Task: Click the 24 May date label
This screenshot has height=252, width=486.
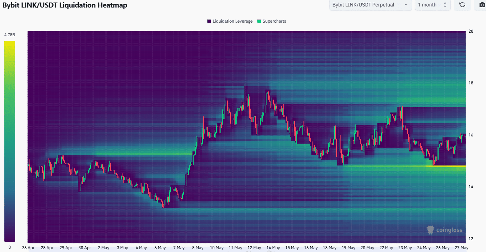Action: (x=424, y=248)
